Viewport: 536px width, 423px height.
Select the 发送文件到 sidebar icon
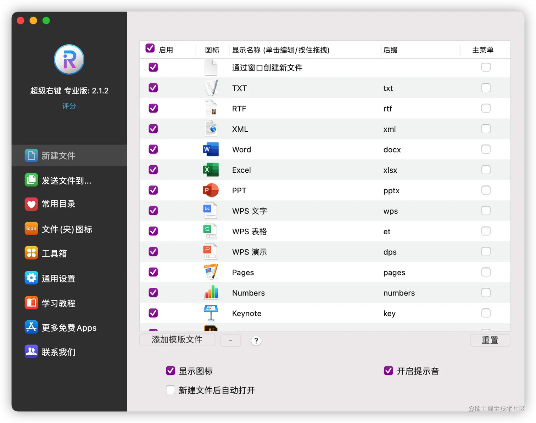click(31, 180)
